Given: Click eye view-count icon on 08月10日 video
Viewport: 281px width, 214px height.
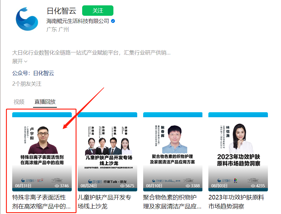Looking at the screenshot, I should tap(188, 186).
